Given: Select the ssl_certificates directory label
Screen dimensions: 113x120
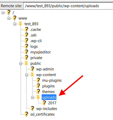Looking at the screenshot, I should pos(42,114).
